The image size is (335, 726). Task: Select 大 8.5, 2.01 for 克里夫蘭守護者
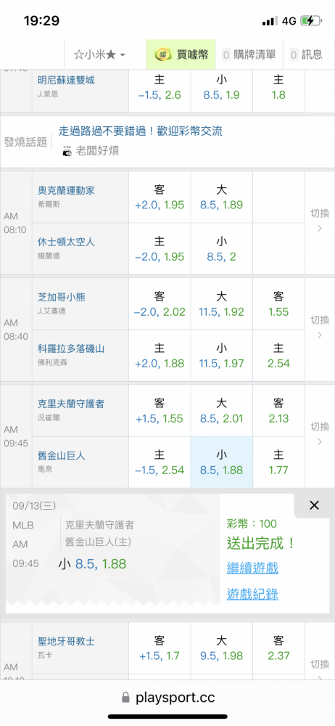point(222,411)
